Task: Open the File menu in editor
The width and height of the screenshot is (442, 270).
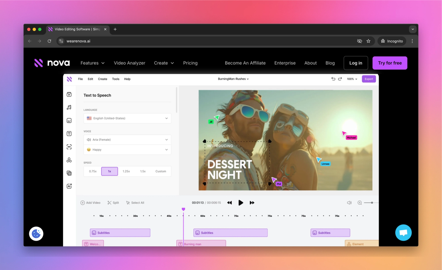Action: coord(80,79)
